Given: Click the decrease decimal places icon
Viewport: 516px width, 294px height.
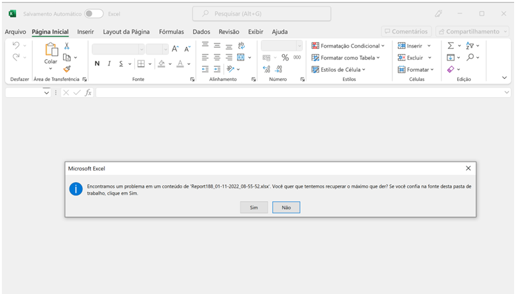Looking at the screenshot, I should point(278,69).
